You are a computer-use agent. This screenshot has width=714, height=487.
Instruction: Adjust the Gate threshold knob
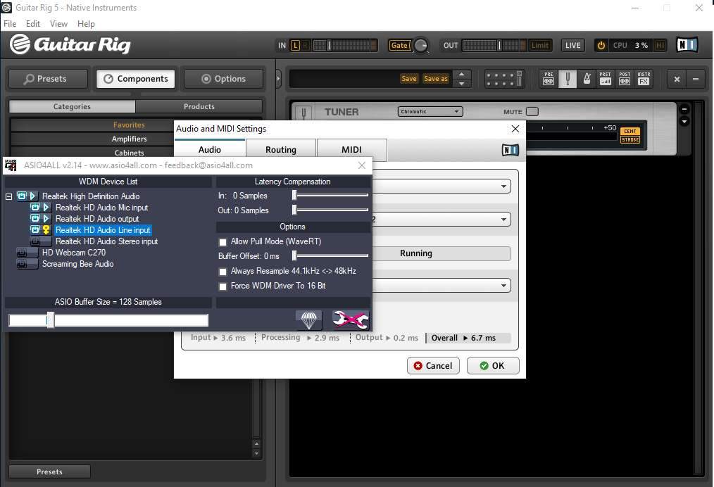coord(421,45)
